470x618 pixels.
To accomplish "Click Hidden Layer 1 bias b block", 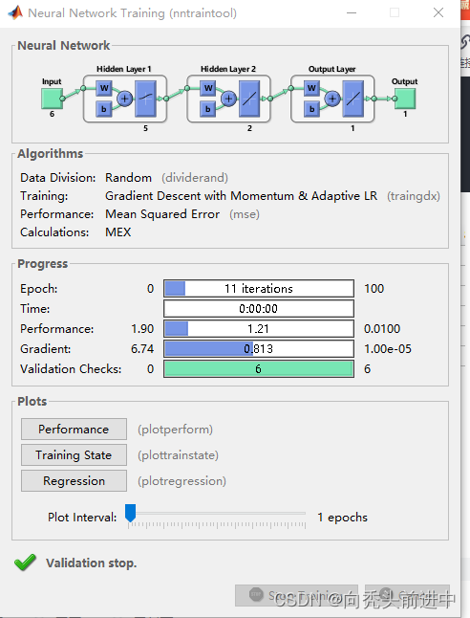I will [104, 109].
